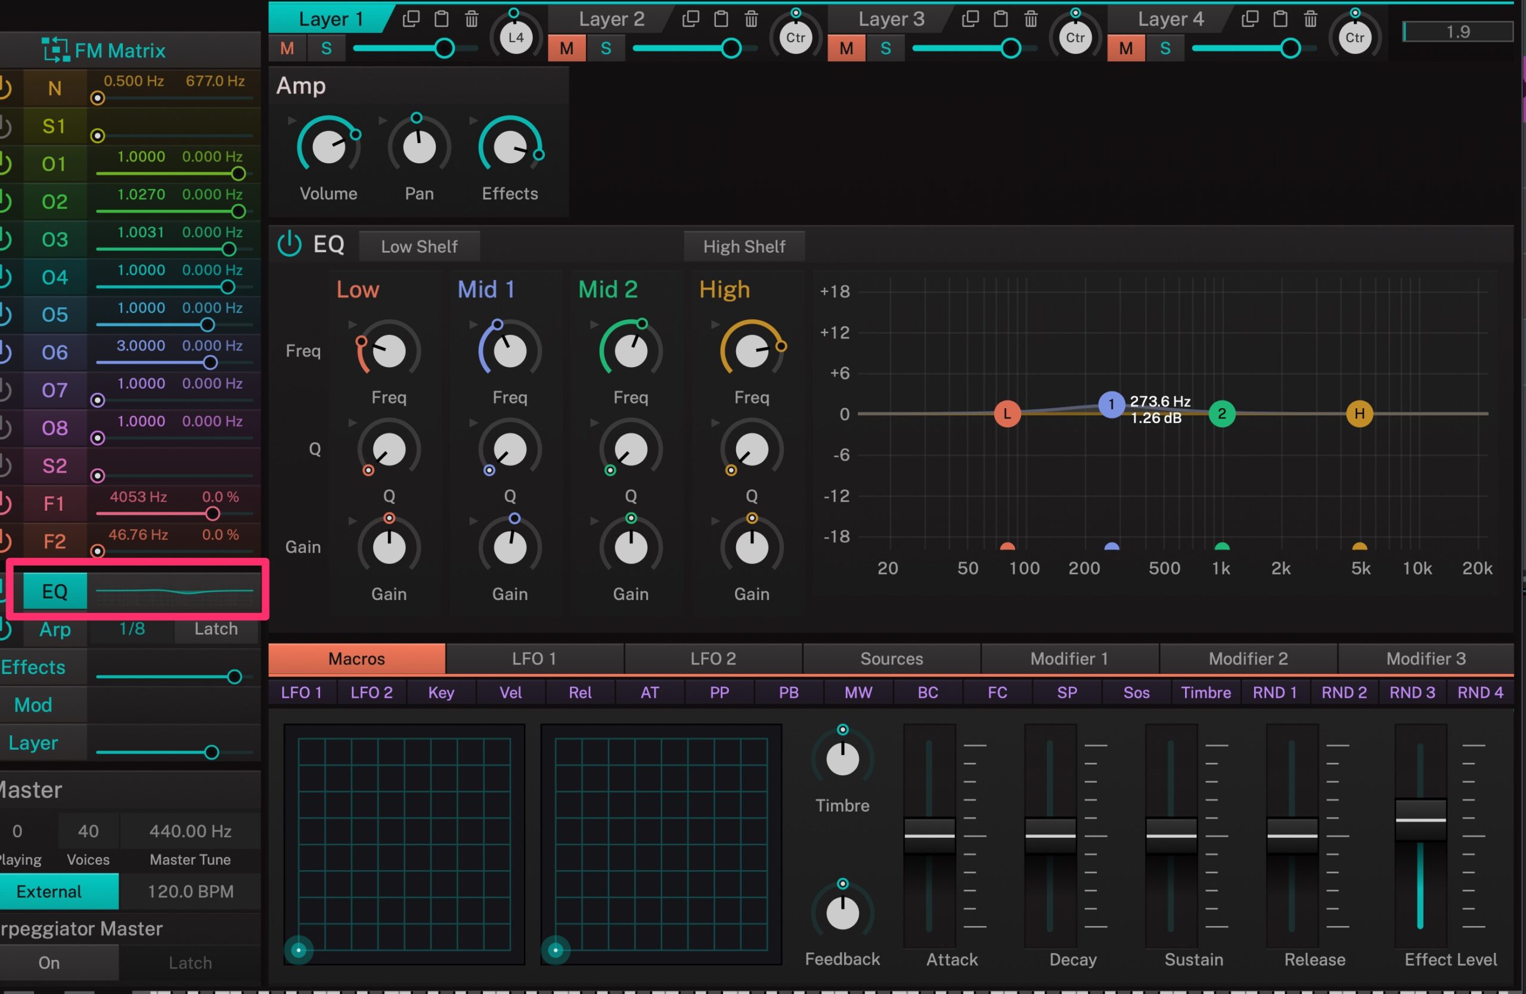Expand modulation arrow beside Volume knob

292,120
